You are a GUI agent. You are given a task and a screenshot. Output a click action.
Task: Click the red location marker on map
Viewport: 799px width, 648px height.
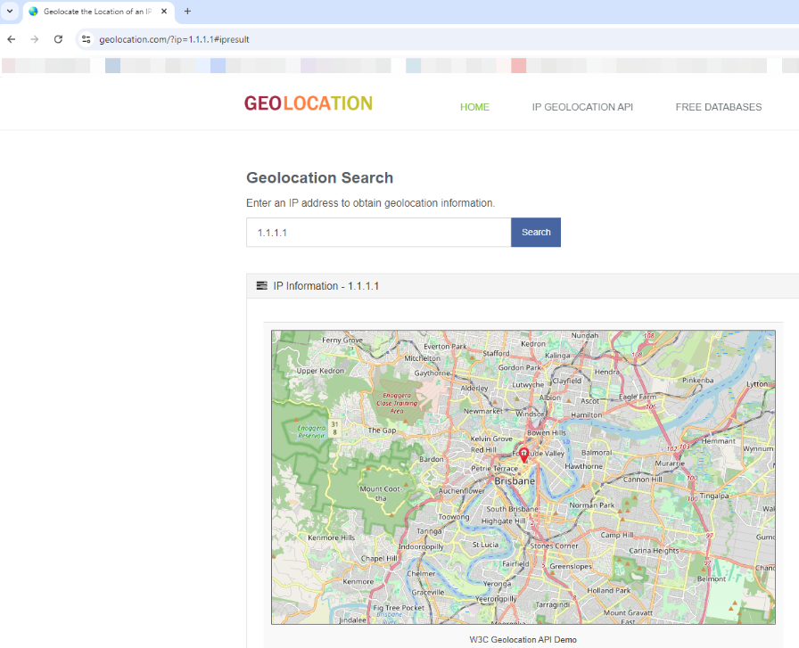(524, 455)
